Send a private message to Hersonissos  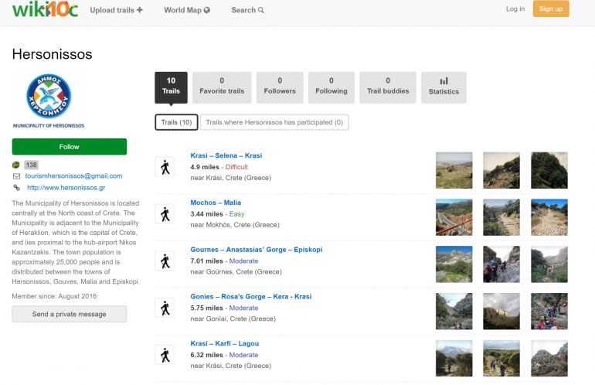[70, 314]
